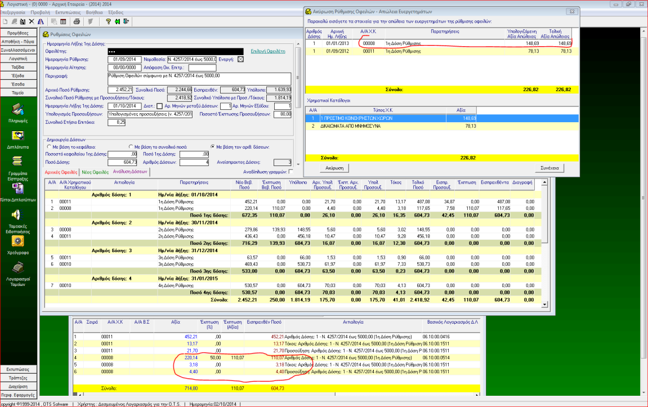648x407 pixels.
Task: Select radio Με βάση τον αριθ. δόσεων
Action: pos(213,147)
